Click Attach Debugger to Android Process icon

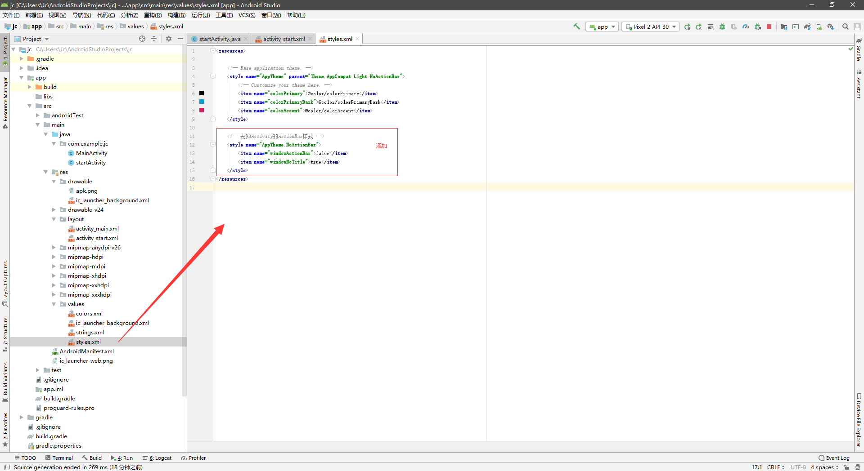758,27
